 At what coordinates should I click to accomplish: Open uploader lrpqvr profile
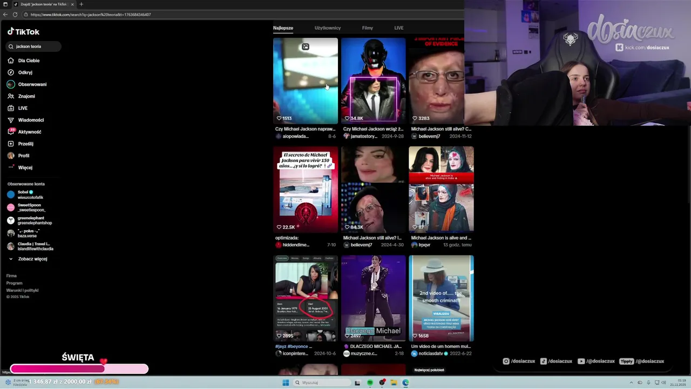coord(421,245)
